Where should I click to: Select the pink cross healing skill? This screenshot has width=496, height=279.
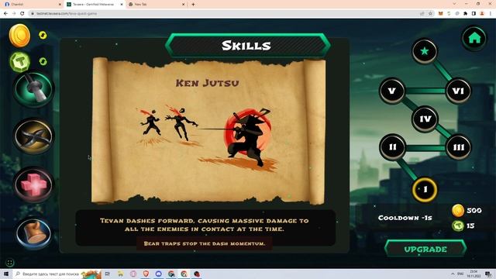click(33, 184)
